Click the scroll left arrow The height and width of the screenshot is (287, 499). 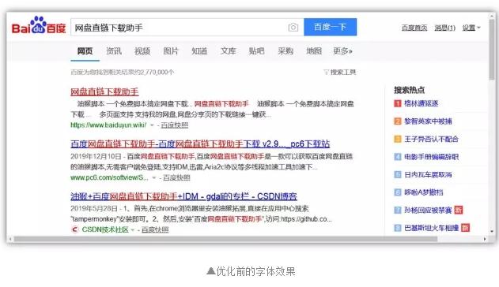coord(10,239)
